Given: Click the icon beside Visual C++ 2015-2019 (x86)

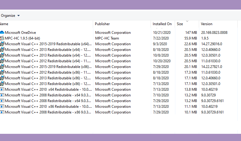Looking at the screenshot, I should (x=2, y=67).
